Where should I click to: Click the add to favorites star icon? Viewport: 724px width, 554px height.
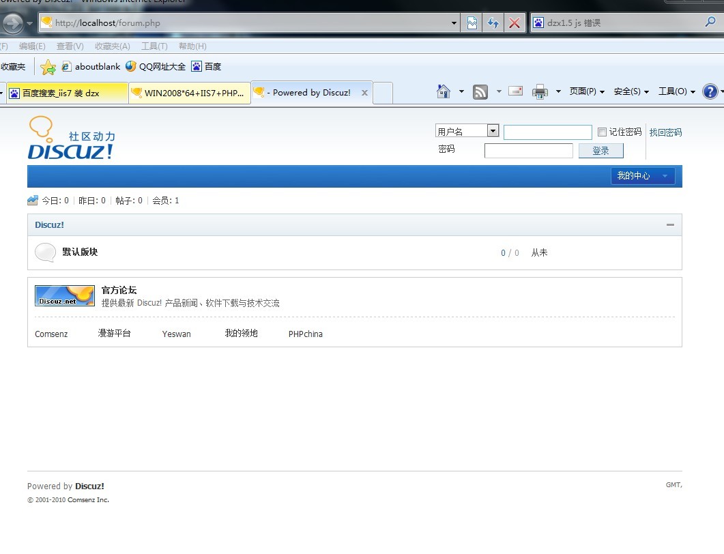pos(48,68)
